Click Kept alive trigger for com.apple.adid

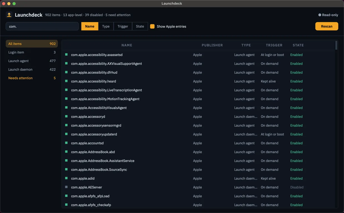point(268,178)
